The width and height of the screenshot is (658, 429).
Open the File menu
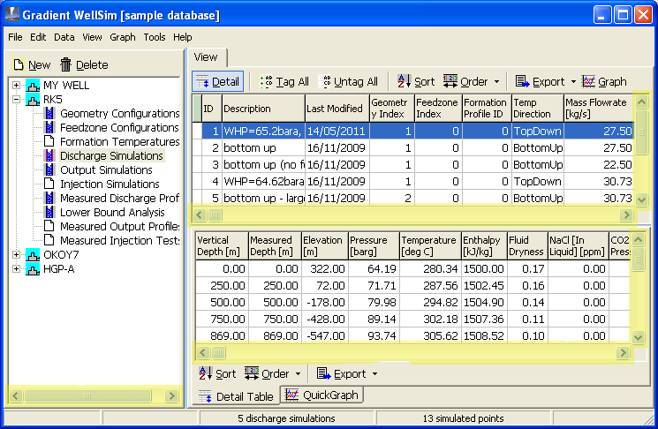[15, 37]
